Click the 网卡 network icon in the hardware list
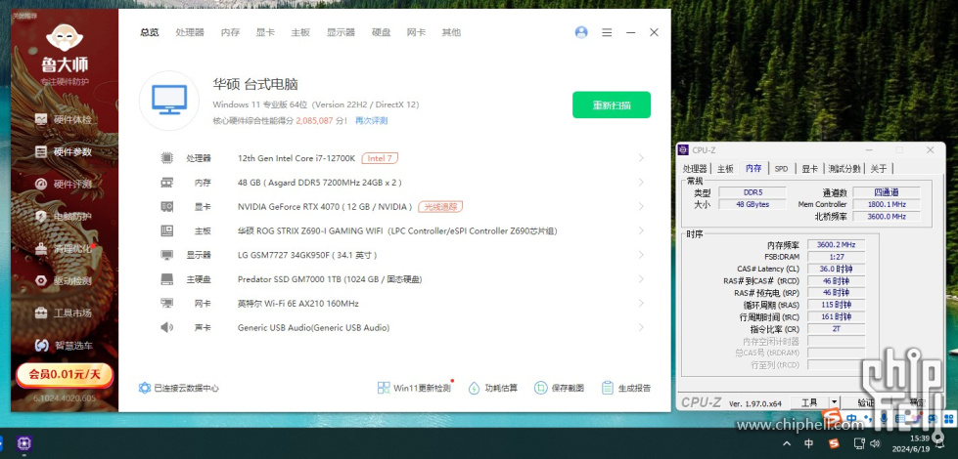The height and width of the screenshot is (459, 958). 166,303
